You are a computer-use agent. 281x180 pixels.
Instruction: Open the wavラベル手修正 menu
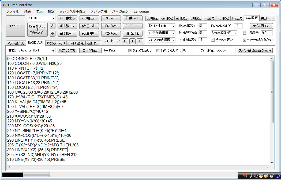(73, 11)
